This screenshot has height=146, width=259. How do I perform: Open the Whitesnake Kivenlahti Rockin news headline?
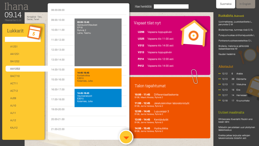[235, 120]
